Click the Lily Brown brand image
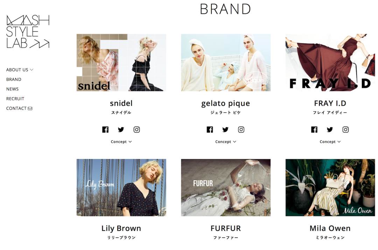378x250 pixels. tap(121, 187)
